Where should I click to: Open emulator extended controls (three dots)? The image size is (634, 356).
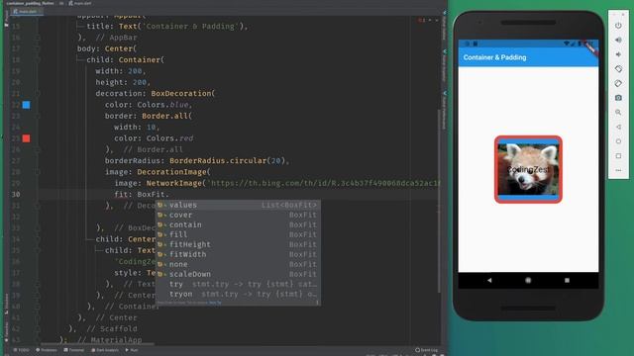618,170
